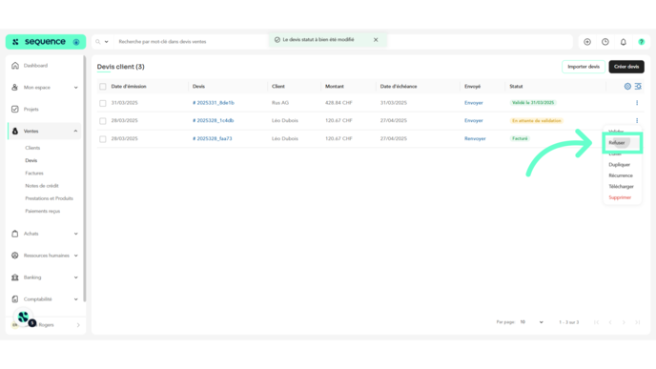
Task: Open the three-dot menu for quote 2025328_1c4db
Action: 637,121
